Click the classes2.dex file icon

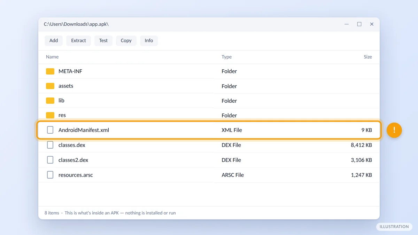pos(50,160)
